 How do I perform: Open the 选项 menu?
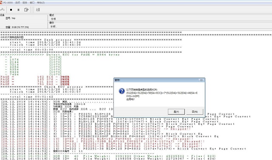17,3
